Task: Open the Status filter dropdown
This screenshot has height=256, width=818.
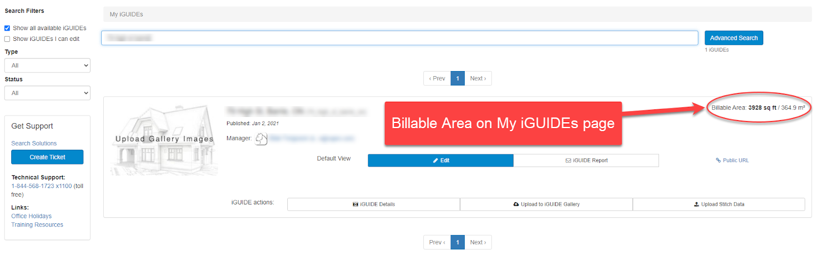Action: [48, 93]
